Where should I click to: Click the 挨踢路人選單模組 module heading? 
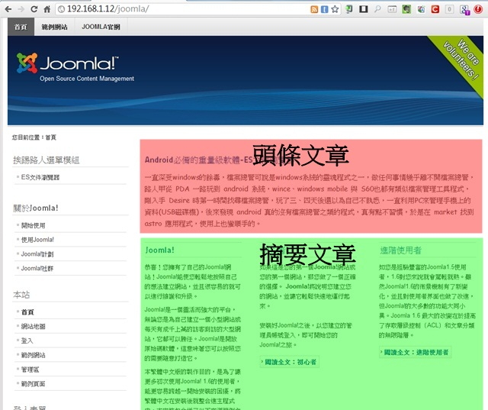click(46, 160)
